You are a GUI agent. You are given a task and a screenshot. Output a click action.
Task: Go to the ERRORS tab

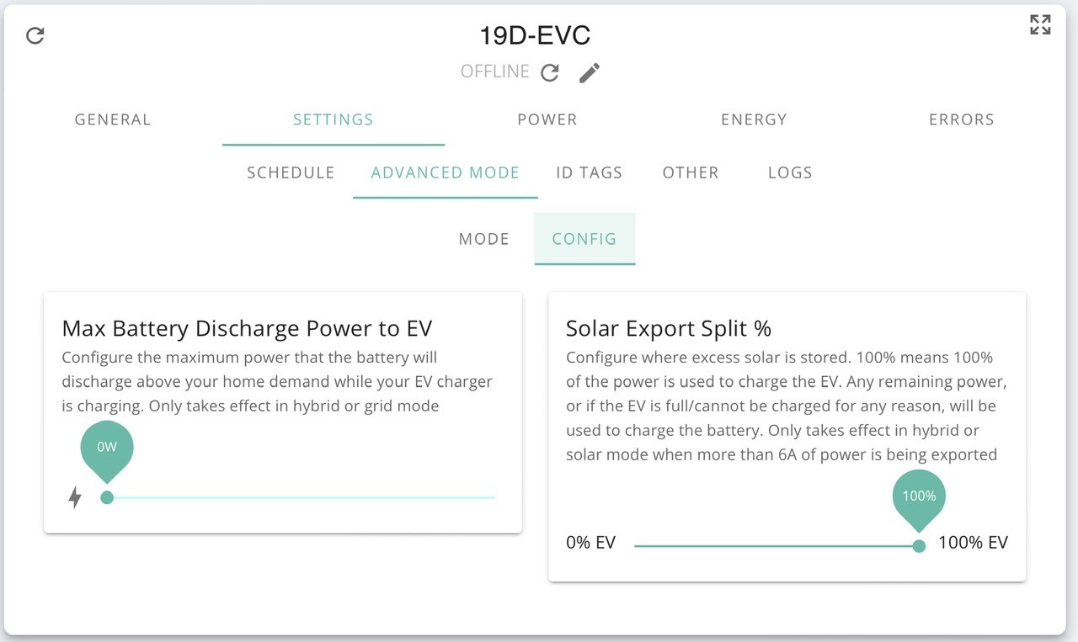(x=962, y=119)
